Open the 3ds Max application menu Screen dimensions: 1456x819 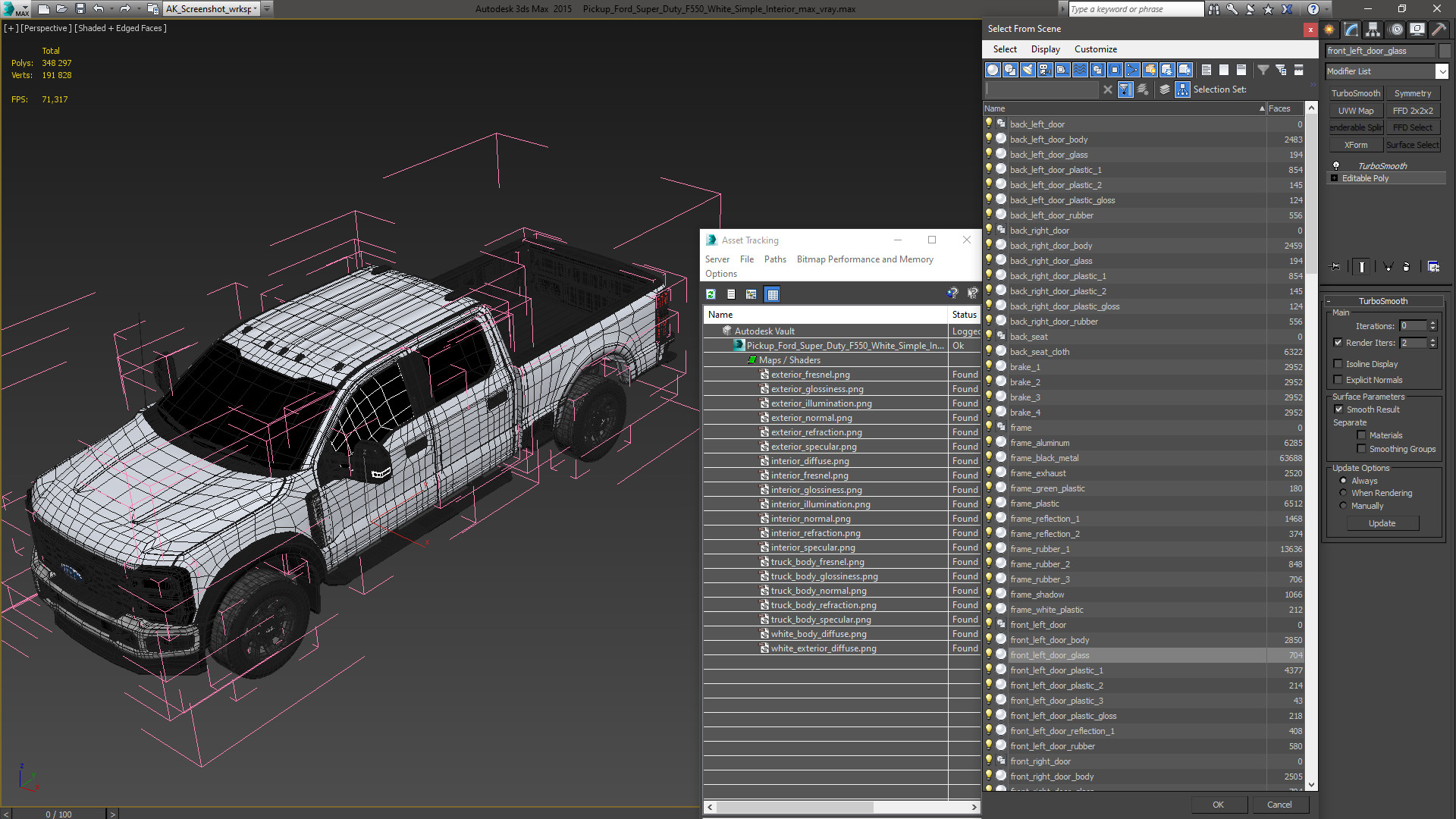pos(15,9)
